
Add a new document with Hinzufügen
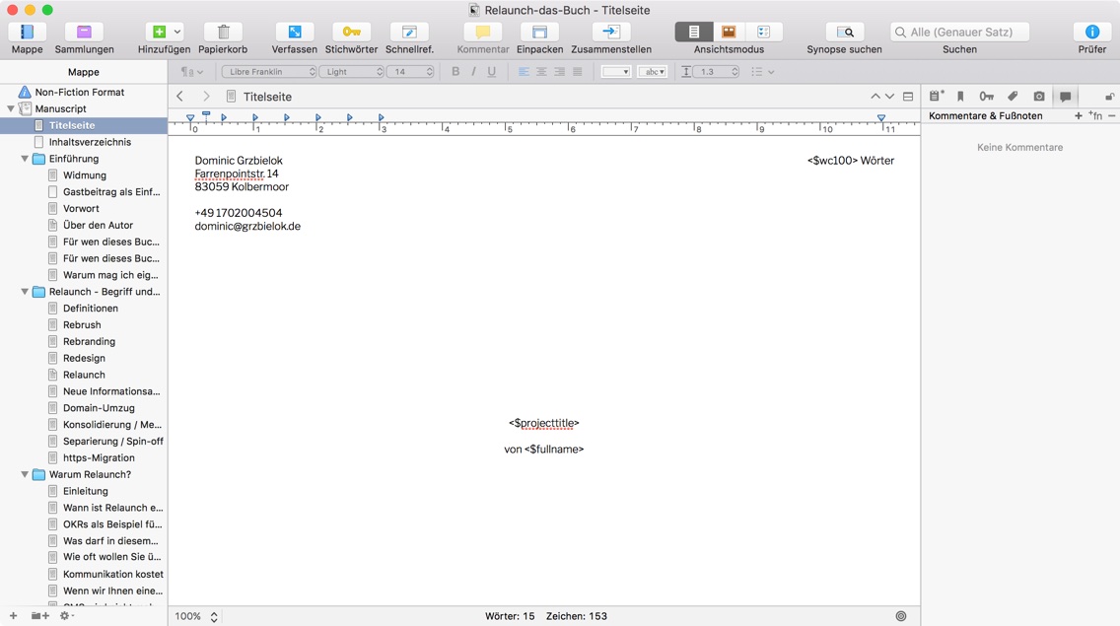(x=159, y=33)
